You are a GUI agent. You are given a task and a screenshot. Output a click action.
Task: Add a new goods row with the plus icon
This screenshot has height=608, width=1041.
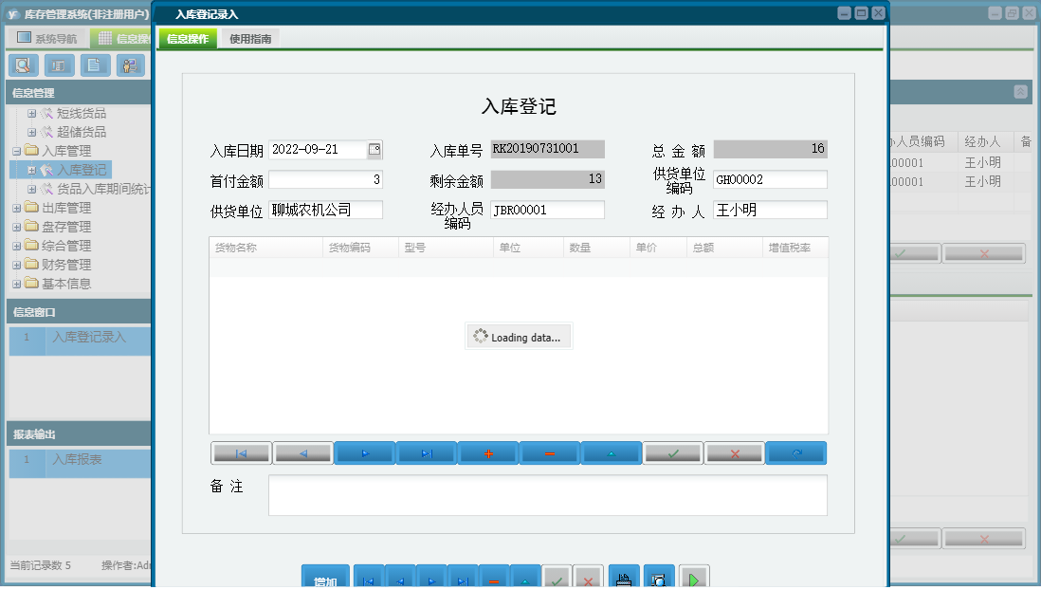pyautogui.click(x=487, y=452)
